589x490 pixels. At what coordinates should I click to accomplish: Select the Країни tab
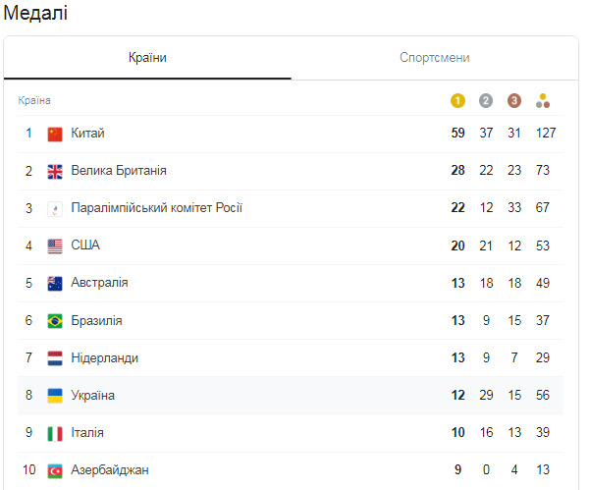pos(147,58)
